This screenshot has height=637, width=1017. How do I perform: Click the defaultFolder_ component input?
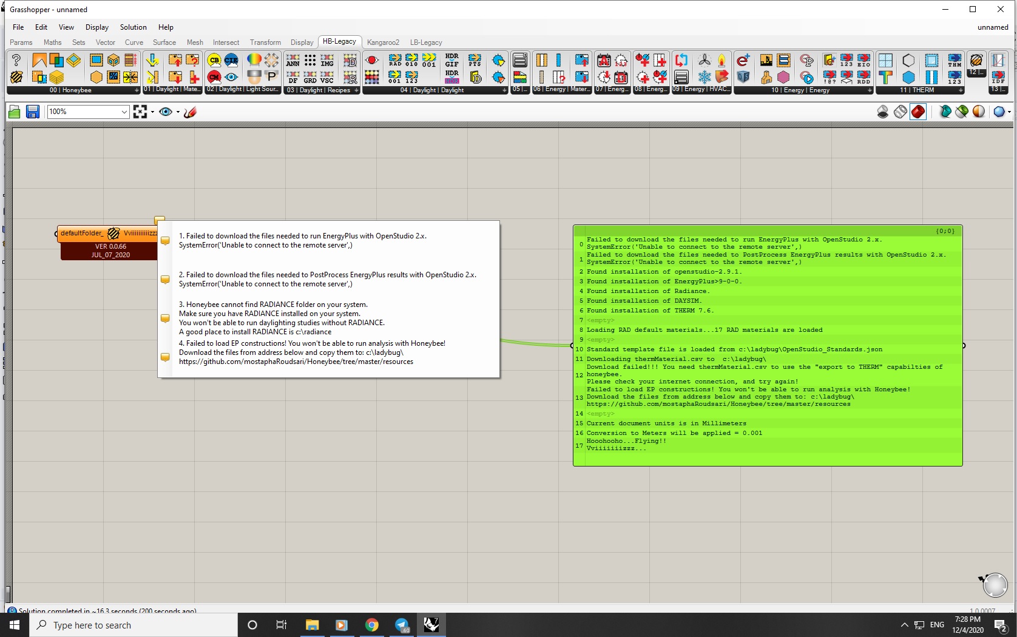[x=81, y=234]
